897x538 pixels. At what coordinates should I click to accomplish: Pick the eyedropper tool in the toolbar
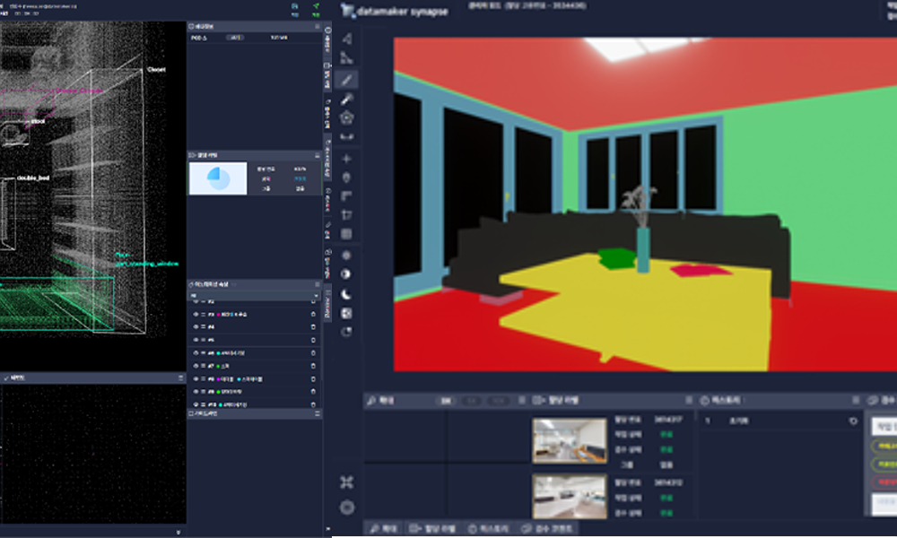coord(346,100)
